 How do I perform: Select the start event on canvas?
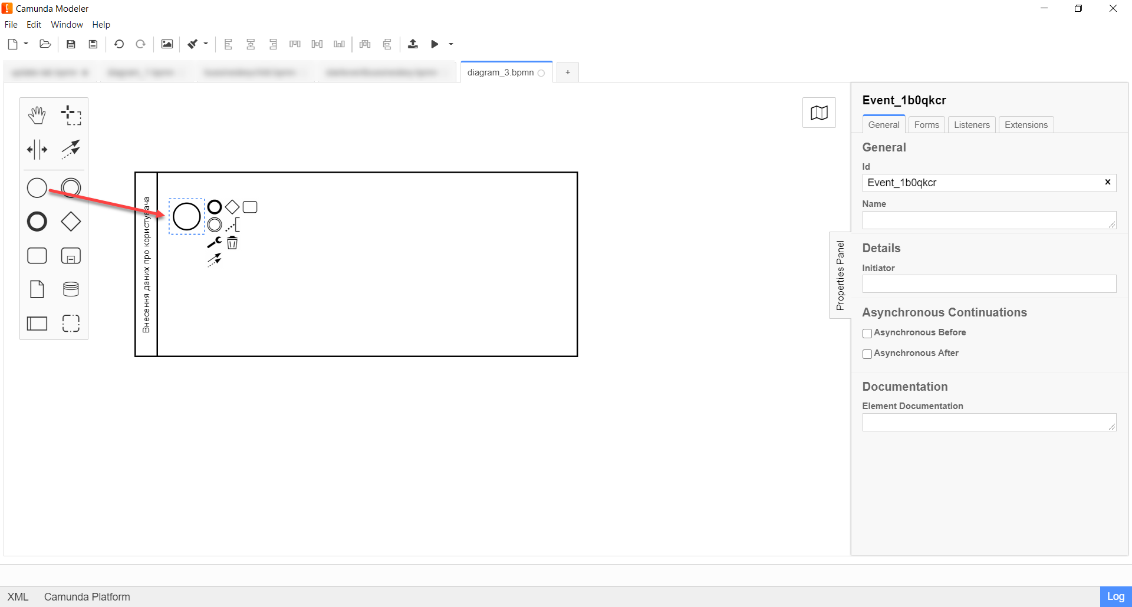[x=186, y=216]
